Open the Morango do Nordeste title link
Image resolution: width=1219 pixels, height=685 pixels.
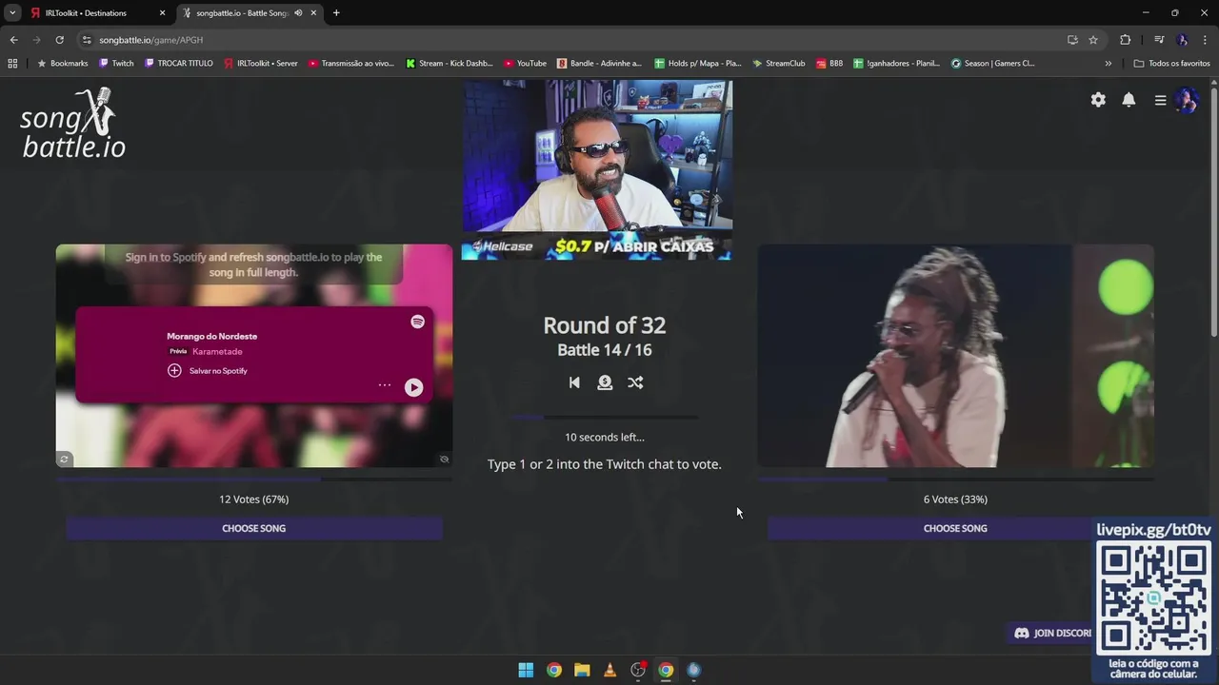click(211, 336)
